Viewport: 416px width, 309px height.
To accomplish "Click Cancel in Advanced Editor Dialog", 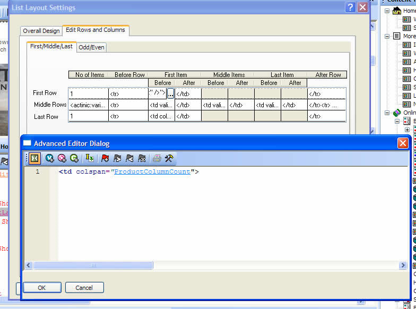I will pyautogui.click(x=84, y=288).
